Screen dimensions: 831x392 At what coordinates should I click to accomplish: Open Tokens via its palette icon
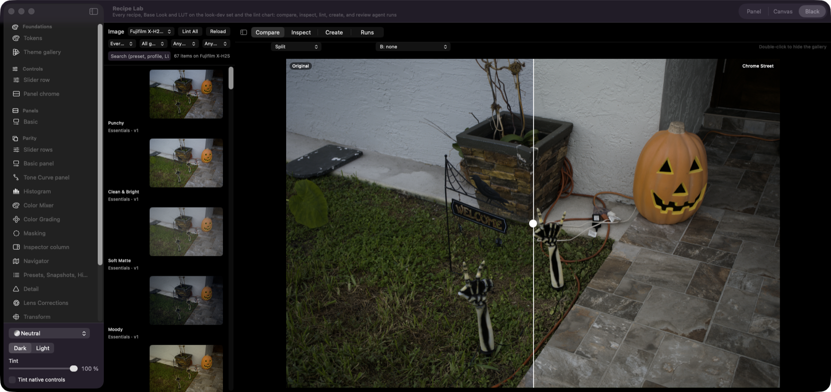[16, 38]
